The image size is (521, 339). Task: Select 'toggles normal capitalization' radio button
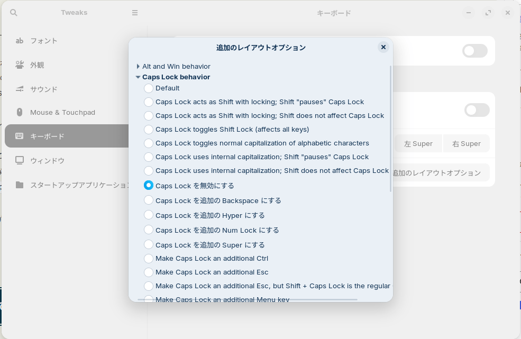(x=149, y=143)
